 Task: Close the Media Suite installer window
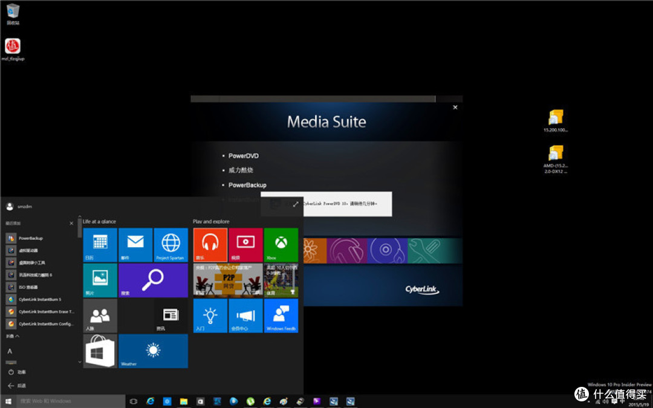455,108
